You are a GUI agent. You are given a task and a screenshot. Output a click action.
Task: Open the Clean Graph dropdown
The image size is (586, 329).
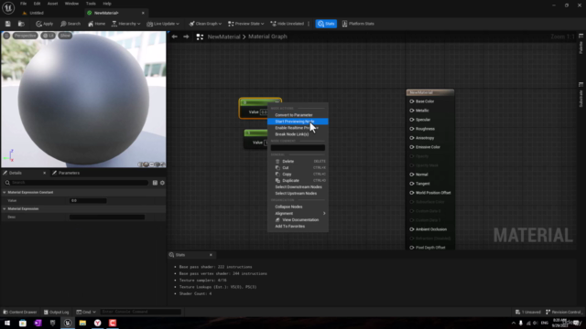click(205, 24)
